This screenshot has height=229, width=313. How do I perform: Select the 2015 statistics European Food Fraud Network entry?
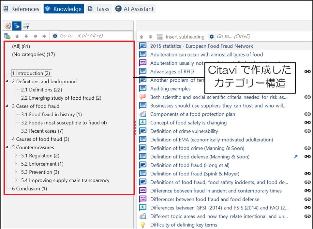tap(201, 46)
